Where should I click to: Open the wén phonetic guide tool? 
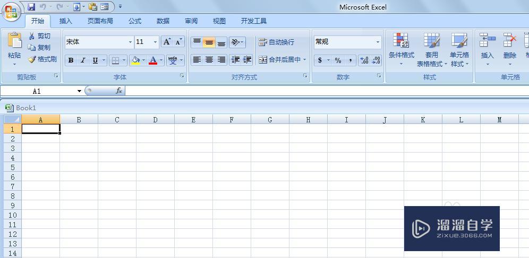(x=173, y=60)
